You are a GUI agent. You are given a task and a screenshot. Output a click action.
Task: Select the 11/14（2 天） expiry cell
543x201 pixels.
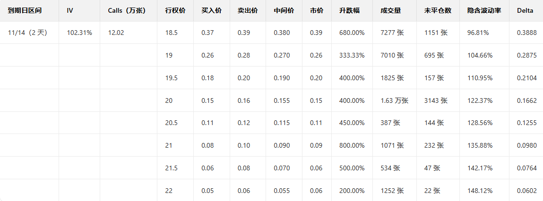point(27,33)
